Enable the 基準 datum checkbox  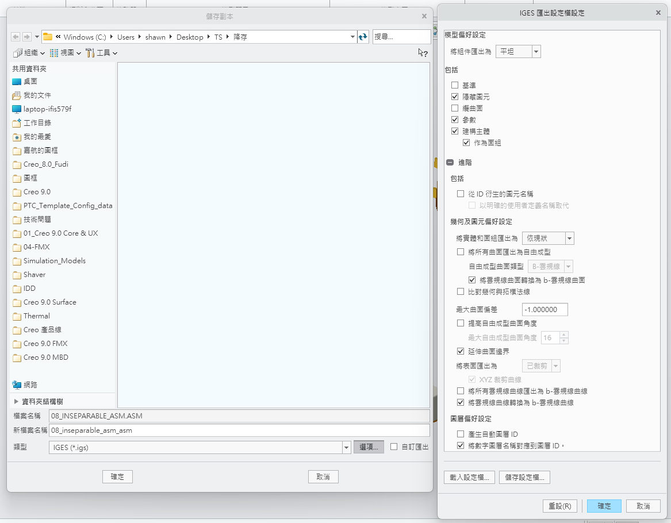coord(455,86)
